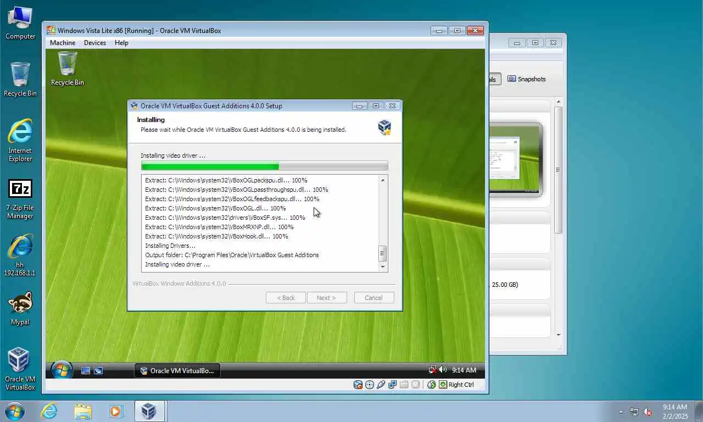Click the Next button in setup
This screenshot has width=703, height=422.
[327, 298]
